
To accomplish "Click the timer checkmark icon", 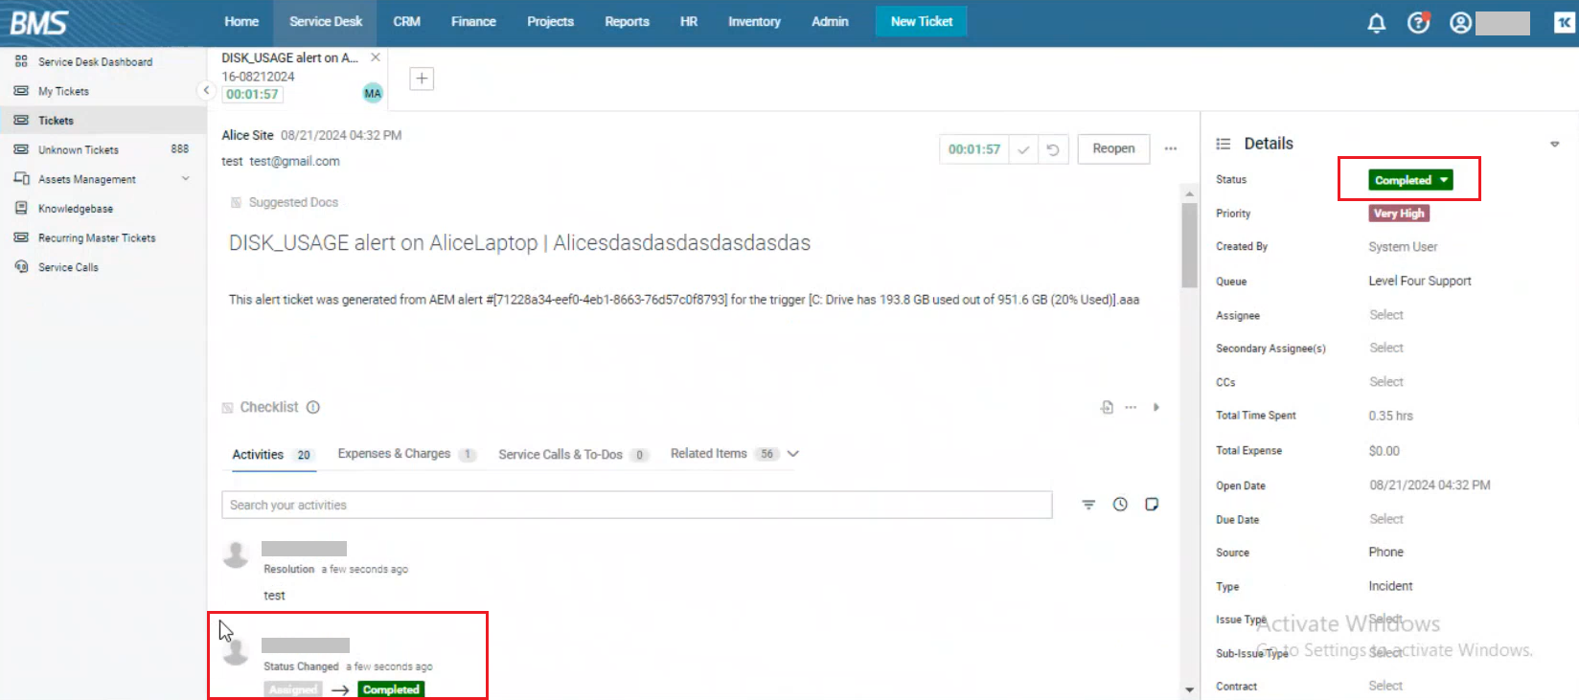I will (x=1023, y=149).
